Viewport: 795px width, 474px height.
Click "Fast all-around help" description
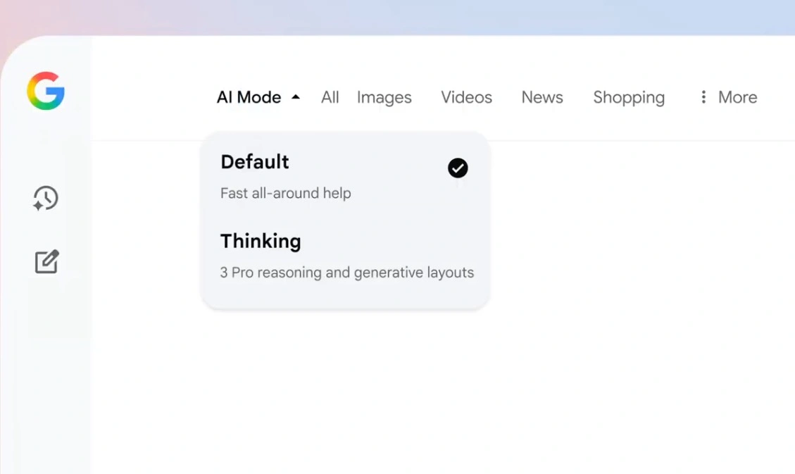(285, 193)
